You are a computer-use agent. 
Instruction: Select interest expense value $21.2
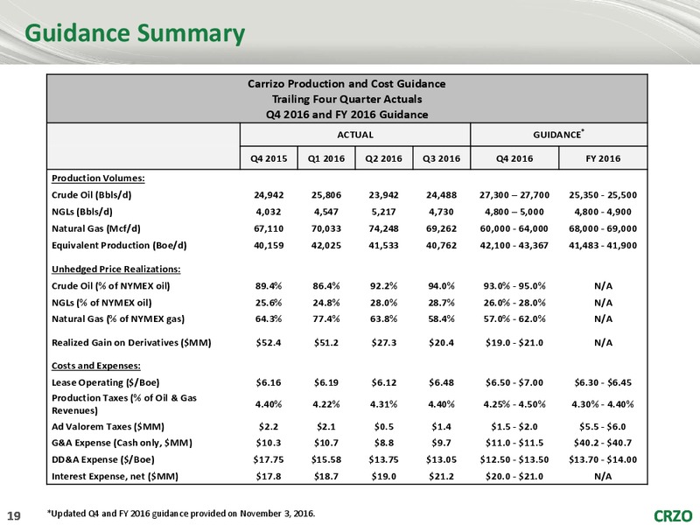click(x=442, y=476)
